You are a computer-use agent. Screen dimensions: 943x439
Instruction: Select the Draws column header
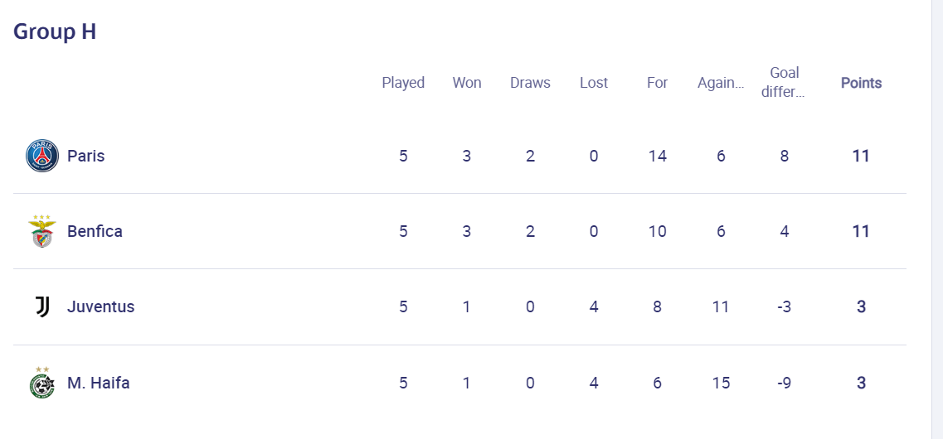[531, 83]
